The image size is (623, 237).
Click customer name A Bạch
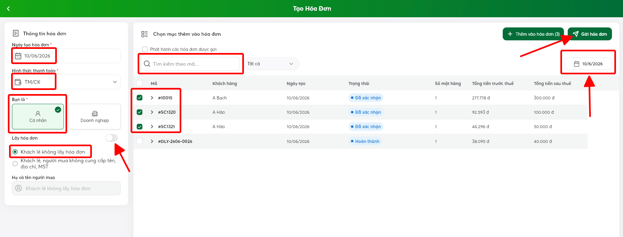click(220, 98)
